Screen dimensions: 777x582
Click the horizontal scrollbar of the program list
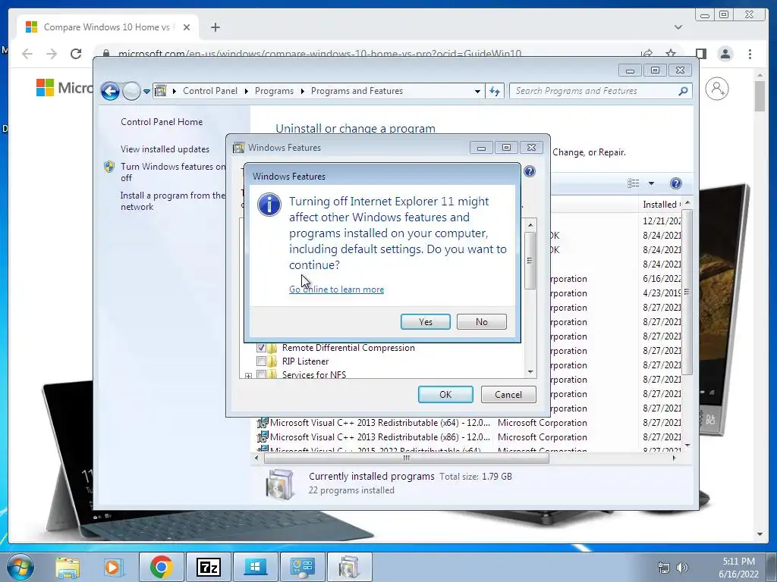pos(407,458)
